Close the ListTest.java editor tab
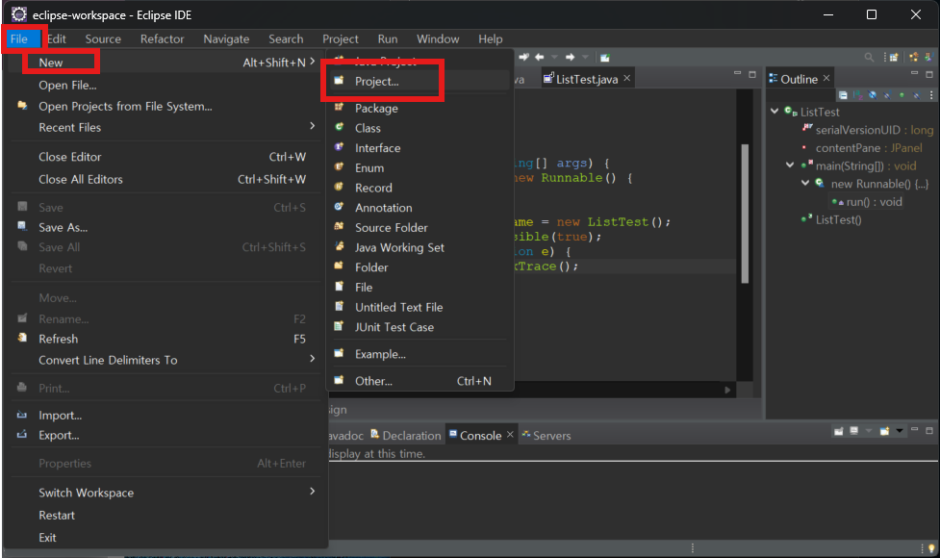The height and width of the screenshot is (558, 940). [x=626, y=78]
